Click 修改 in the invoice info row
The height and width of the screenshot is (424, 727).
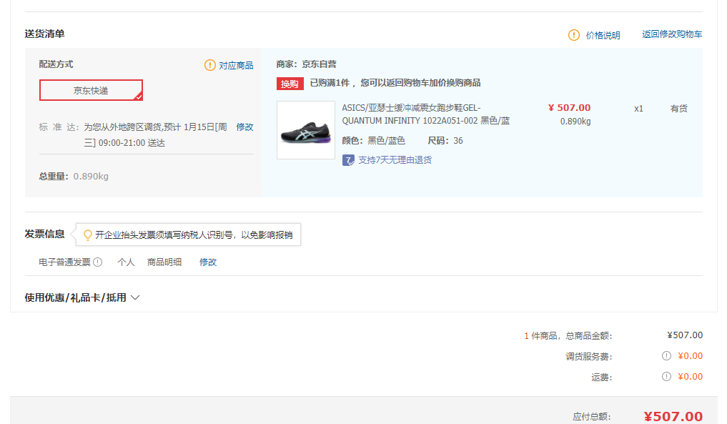click(x=208, y=262)
